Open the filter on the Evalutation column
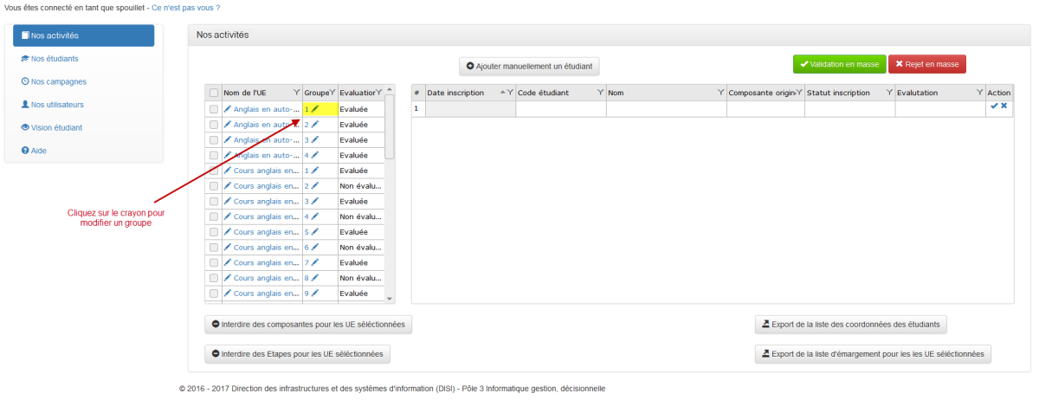 pos(980,93)
